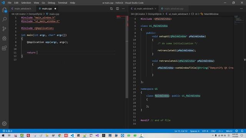Open notifications bell in status bar
The width and height of the screenshot is (246, 138).
pyautogui.click(x=242, y=131)
